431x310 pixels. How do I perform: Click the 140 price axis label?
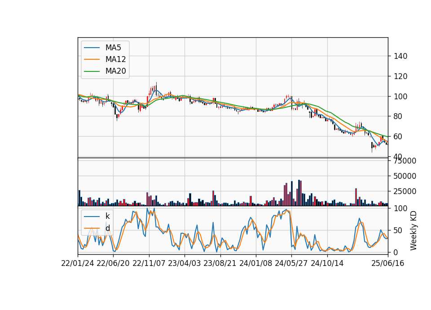[x=400, y=56]
